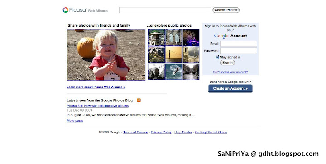Viewport: 326px width, 164px height.
Task: Open the pagoda building thumbnail
Action: [156, 37]
